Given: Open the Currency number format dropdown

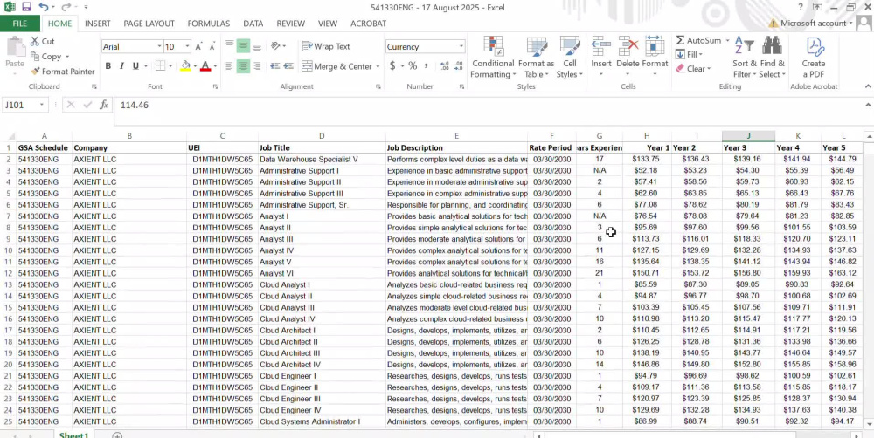Looking at the screenshot, I should (x=461, y=47).
